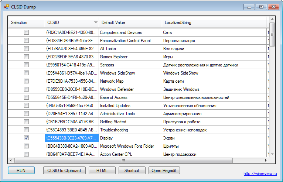
Task: Select the {ED834ED6-4B5A-4bfe-8F... CLSID cell
Action: (x=72, y=41)
